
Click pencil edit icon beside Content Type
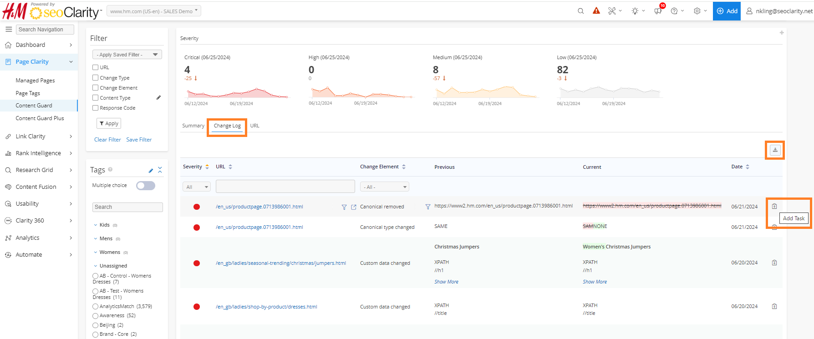[158, 97]
